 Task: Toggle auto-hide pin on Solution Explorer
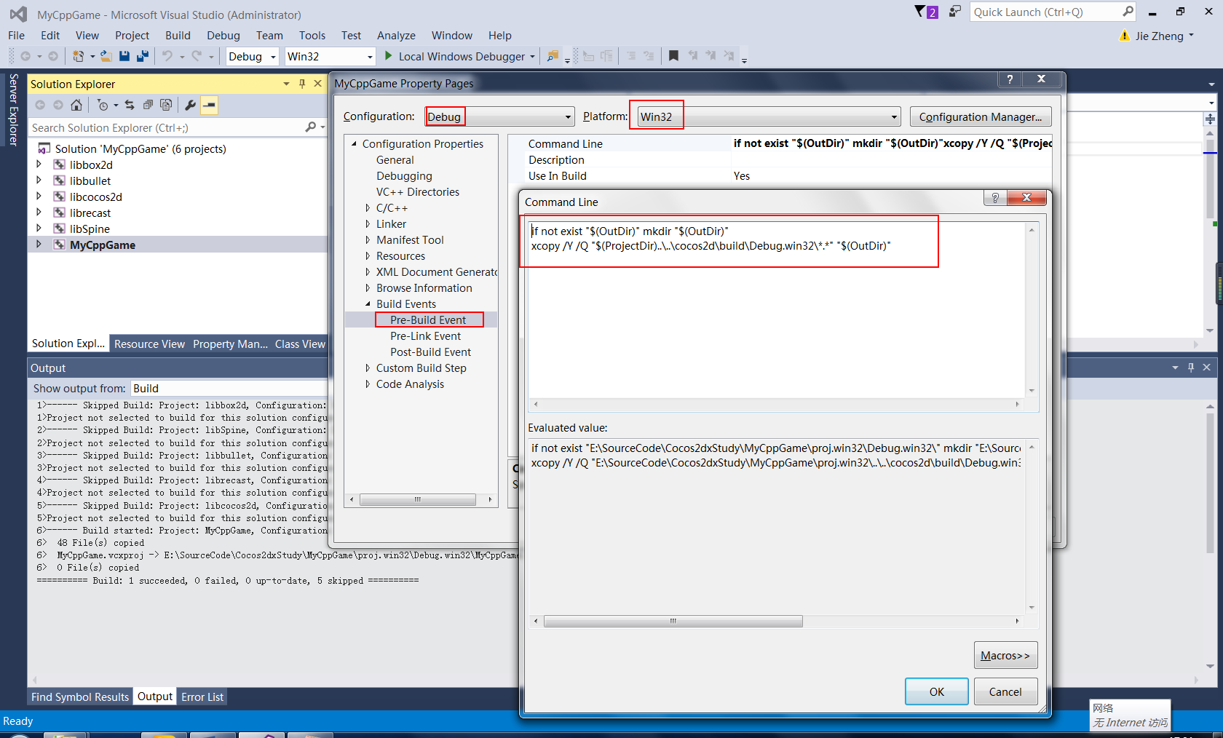(302, 84)
